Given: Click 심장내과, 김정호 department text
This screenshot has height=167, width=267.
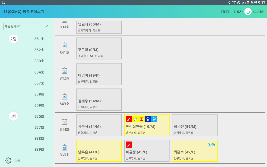Looking at the screenshot, I should click(x=184, y=133).
